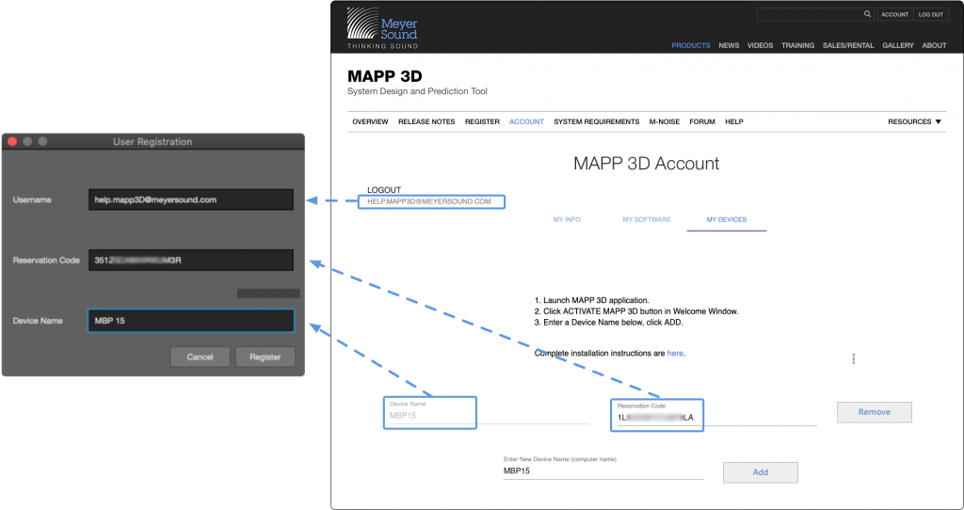Image resolution: width=964 pixels, height=510 pixels.
Task: Click Cancel in User Registration dialog
Action: pyautogui.click(x=200, y=357)
